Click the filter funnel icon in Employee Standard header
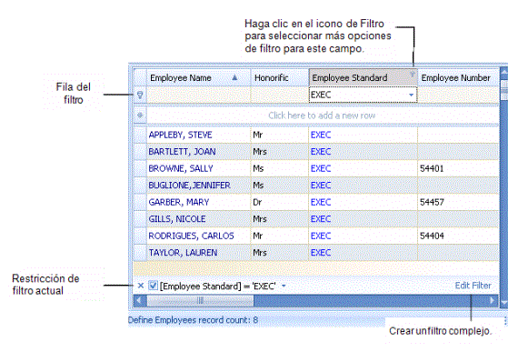 tap(412, 75)
